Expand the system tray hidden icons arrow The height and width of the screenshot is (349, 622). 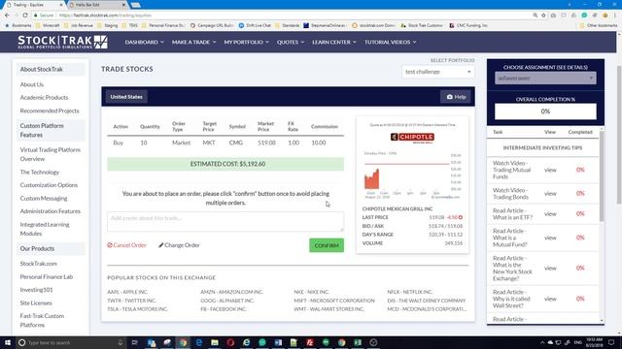point(542,342)
